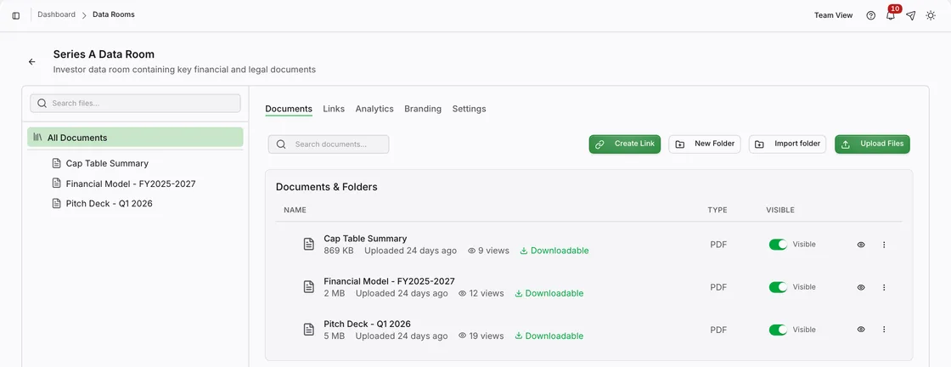Viewport: 951px width, 367px height.
Task: Click the NAME column header
Action: 295,210
